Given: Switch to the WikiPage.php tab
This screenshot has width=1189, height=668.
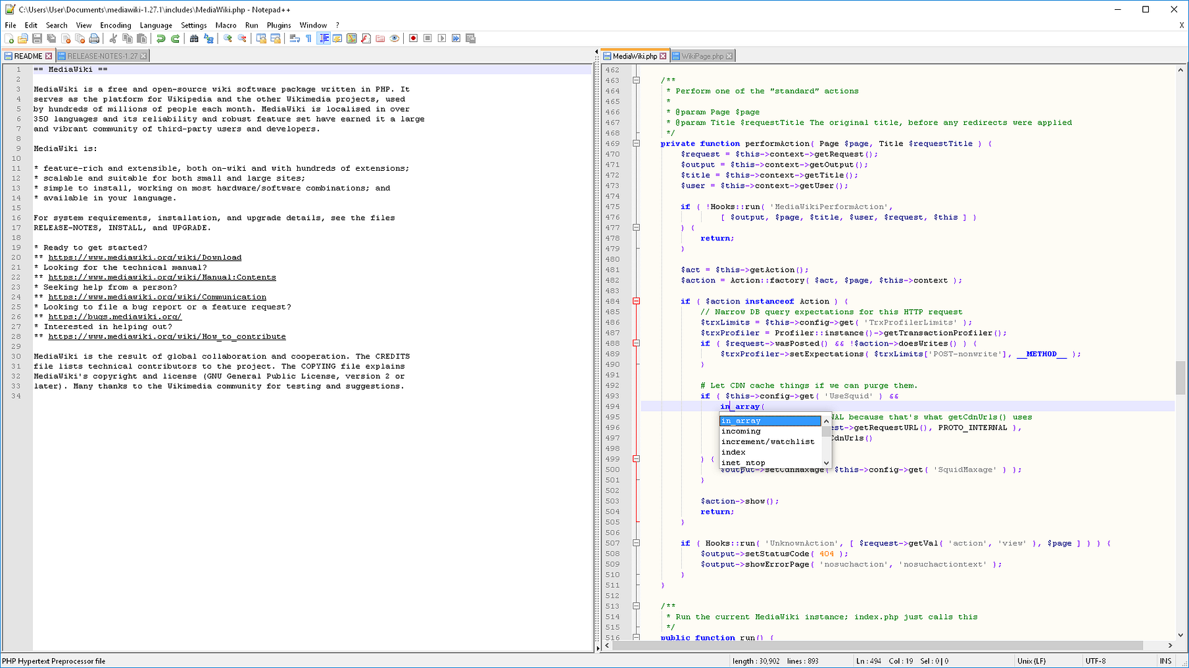Looking at the screenshot, I should [702, 56].
